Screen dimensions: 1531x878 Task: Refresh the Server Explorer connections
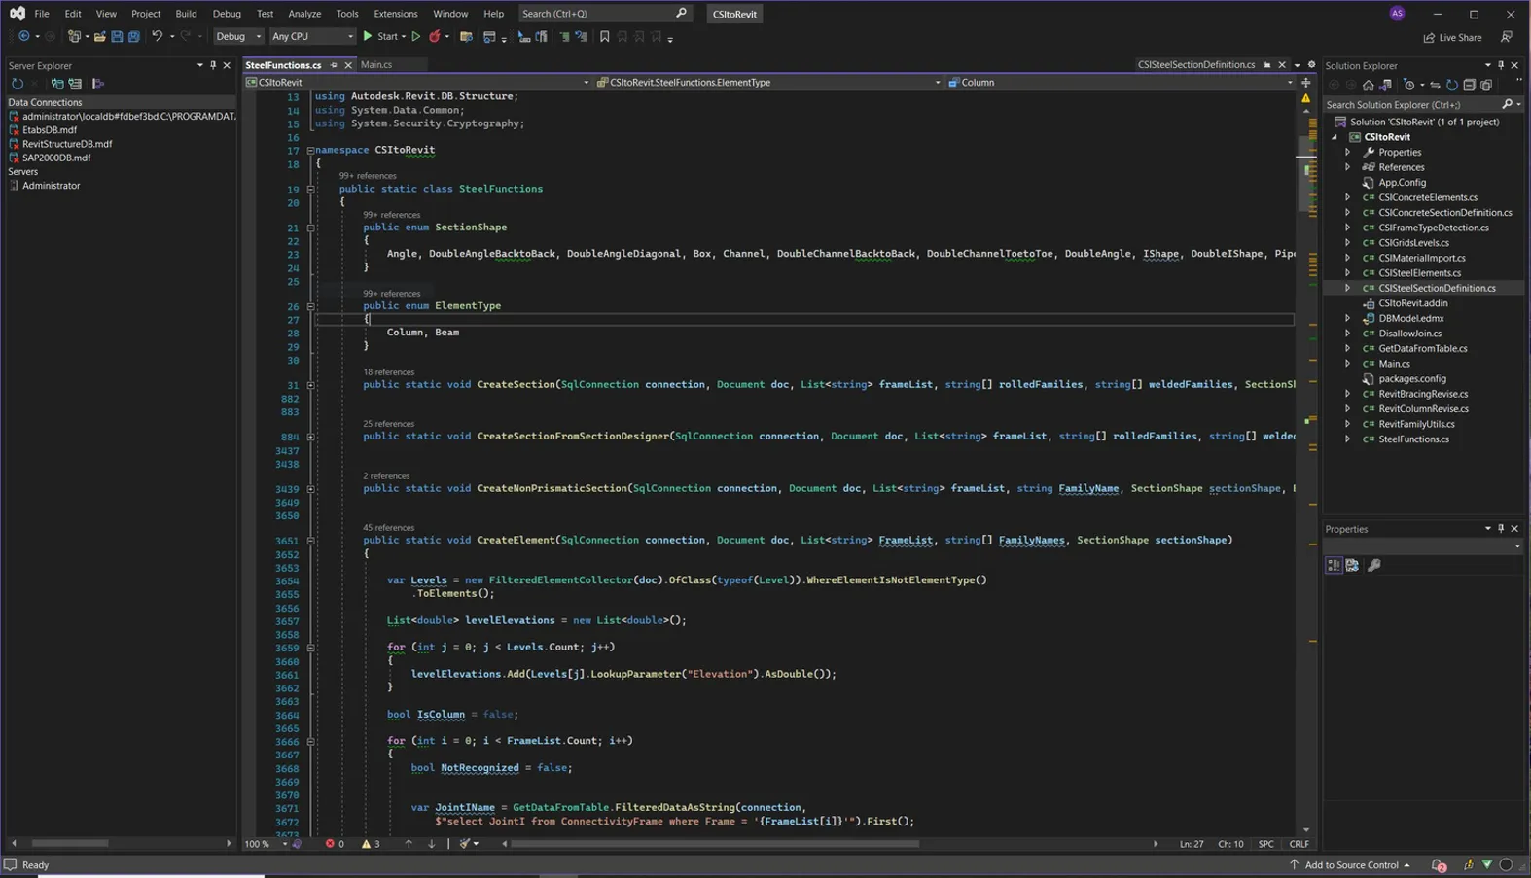[18, 84]
